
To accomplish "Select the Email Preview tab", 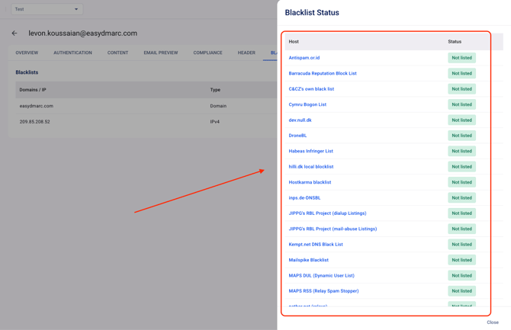I will click(160, 53).
